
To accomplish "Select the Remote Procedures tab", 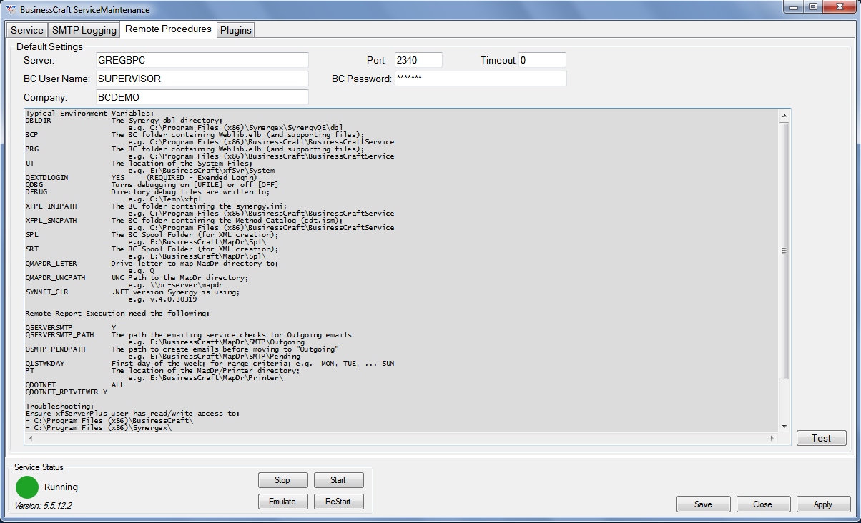I will coord(168,29).
